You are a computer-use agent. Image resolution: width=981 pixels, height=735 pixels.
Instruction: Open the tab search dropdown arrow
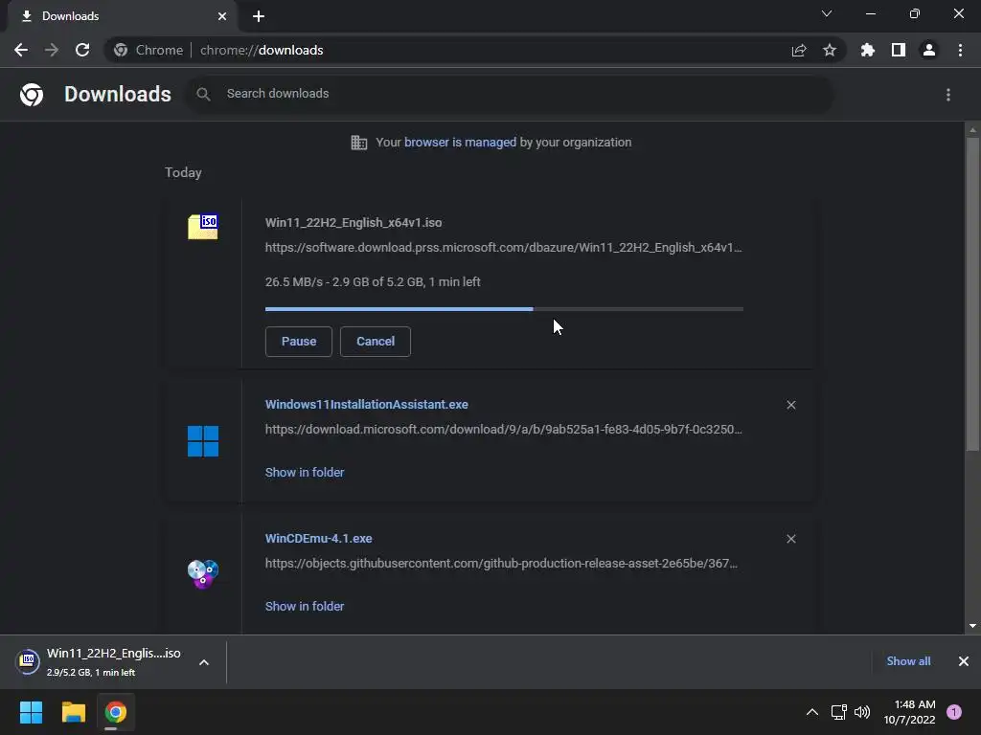(x=827, y=13)
